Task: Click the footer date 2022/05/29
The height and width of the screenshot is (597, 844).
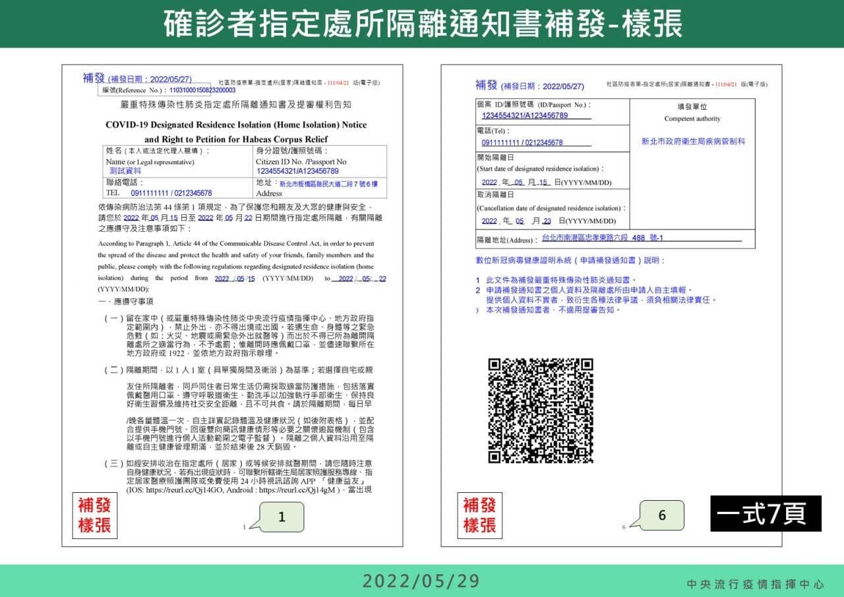Action: pyautogui.click(x=421, y=581)
